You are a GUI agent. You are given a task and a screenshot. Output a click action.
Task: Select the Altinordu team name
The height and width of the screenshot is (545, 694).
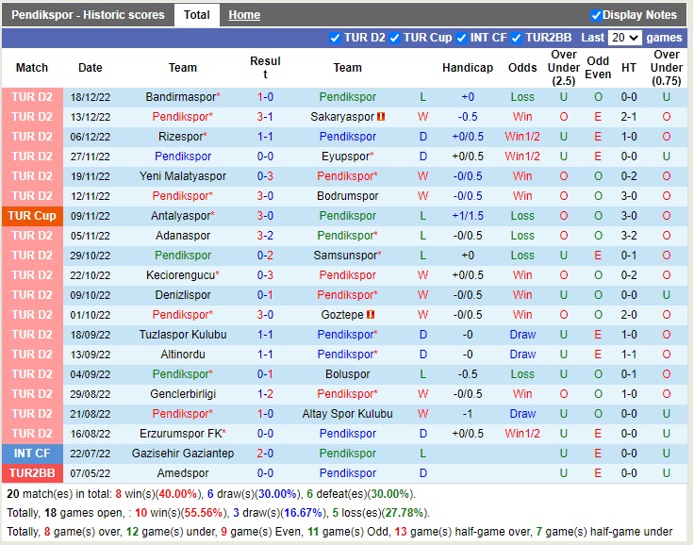182,355
